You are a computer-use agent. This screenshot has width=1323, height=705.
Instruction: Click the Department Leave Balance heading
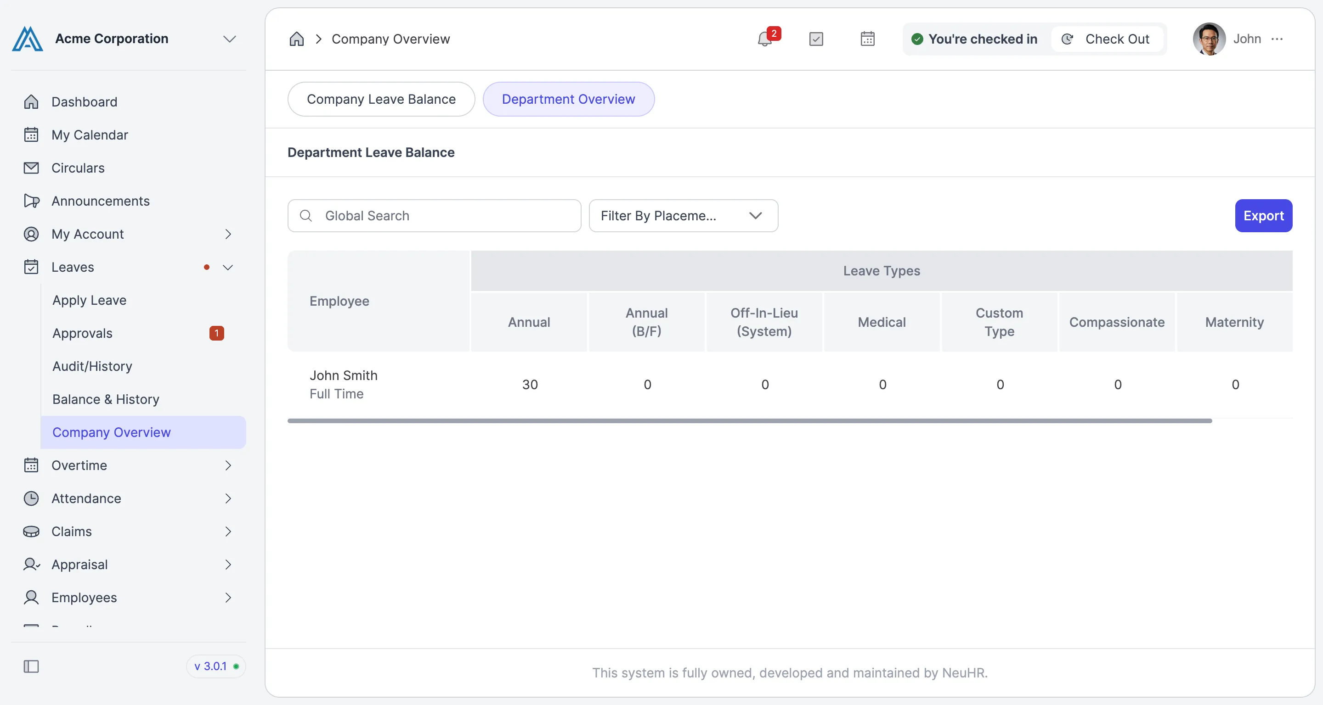tap(371, 152)
